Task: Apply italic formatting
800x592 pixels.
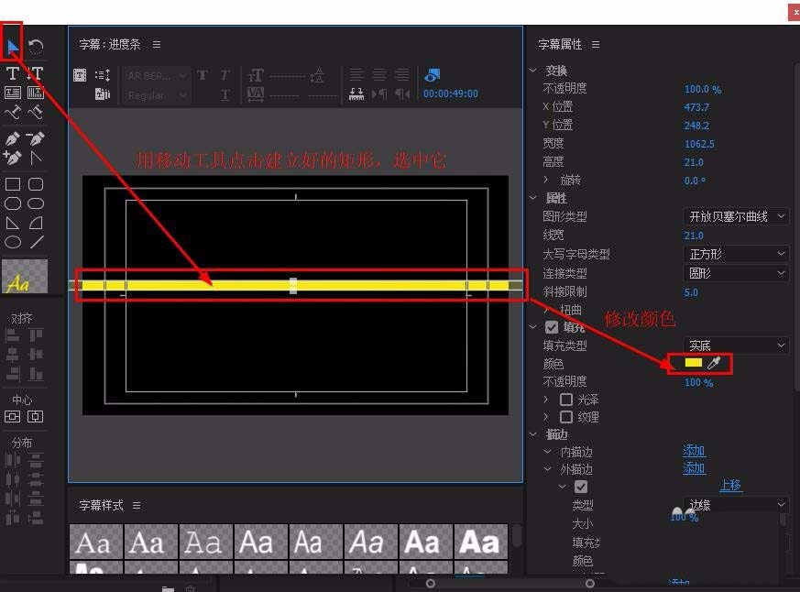Action: click(x=225, y=73)
